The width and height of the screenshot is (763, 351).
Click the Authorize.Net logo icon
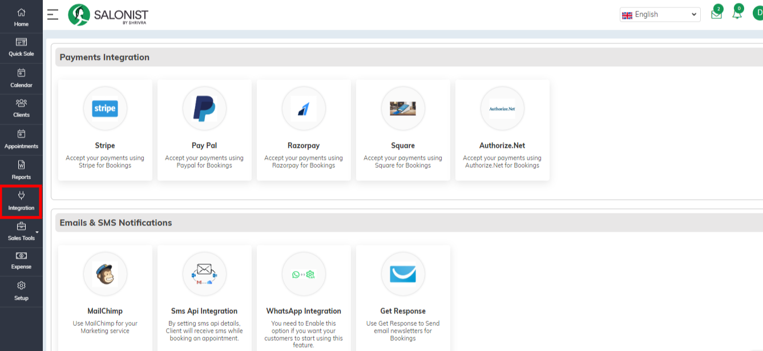pos(502,108)
